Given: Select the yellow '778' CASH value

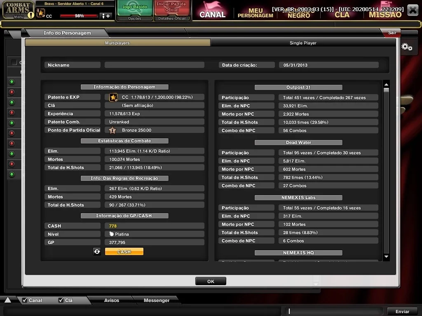Looking at the screenshot, I should coord(113,226).
